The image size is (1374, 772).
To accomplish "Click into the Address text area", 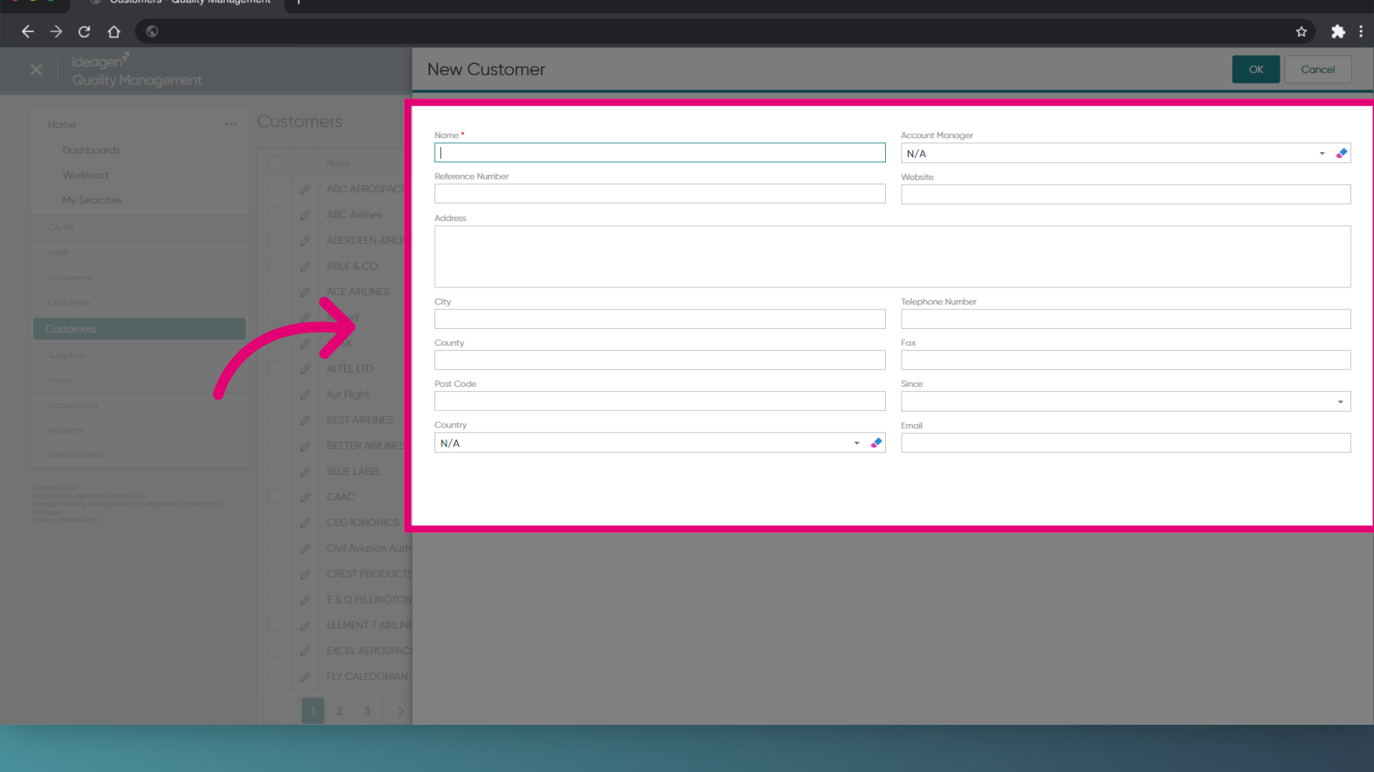I will pyautogui.click(x=892, y=257).
